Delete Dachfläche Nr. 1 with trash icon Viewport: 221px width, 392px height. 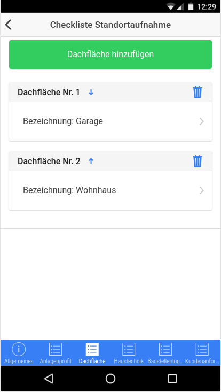click(198, 92)
